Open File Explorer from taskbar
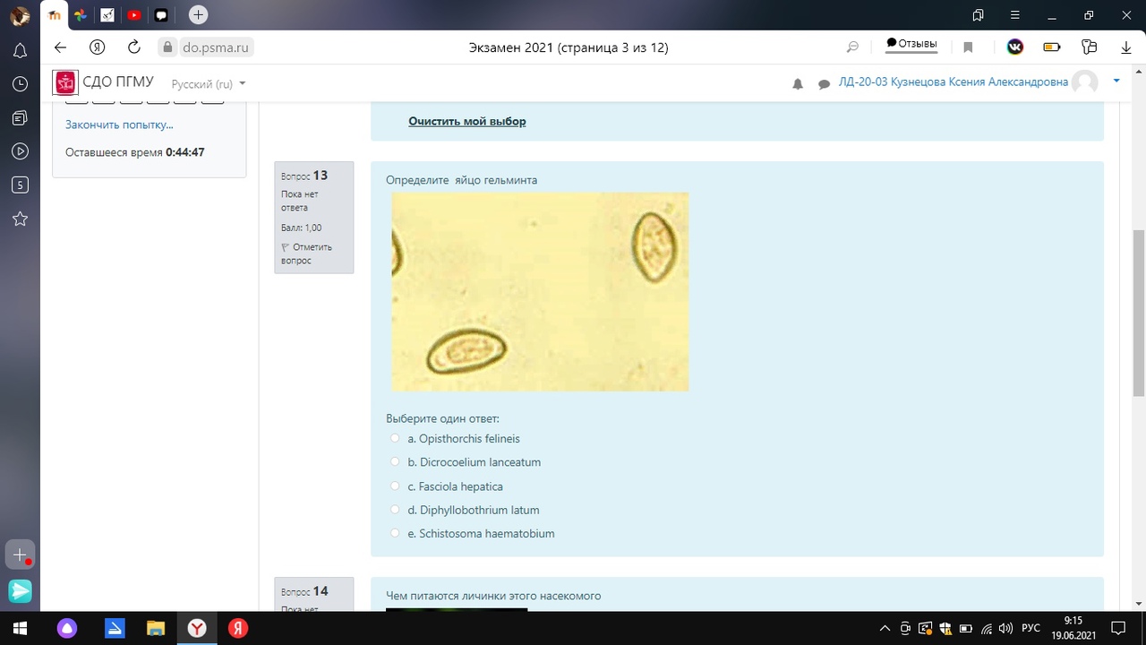This screenshot has width=1146, height=645. (156, 628)
